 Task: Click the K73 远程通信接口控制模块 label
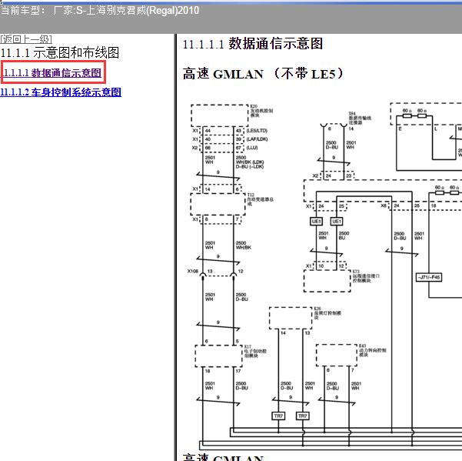[366, 276]
